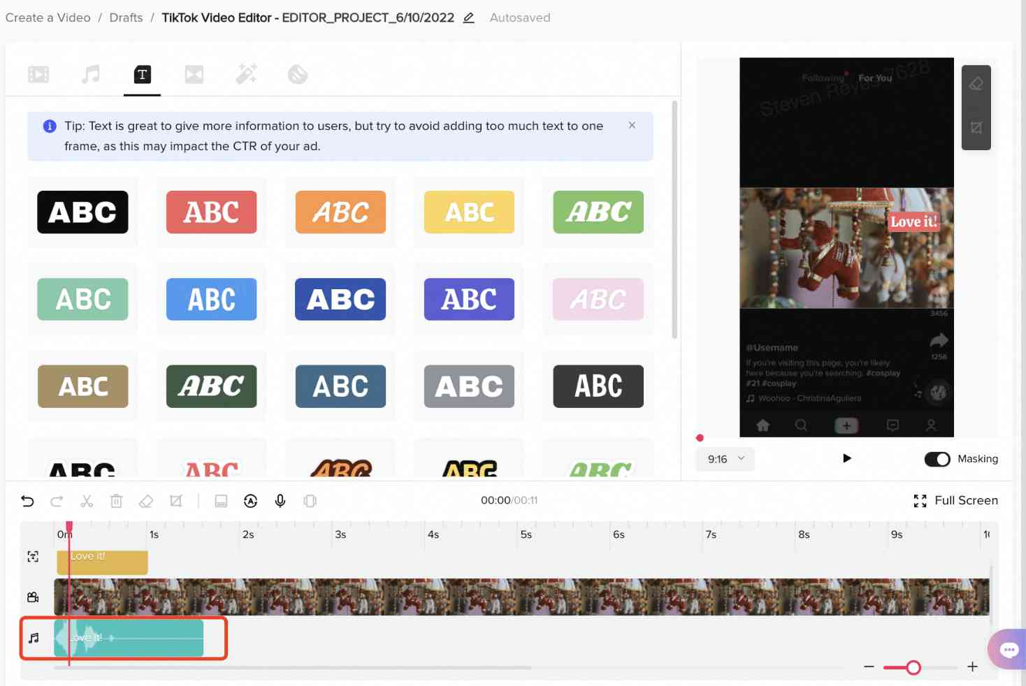Click the trash delete icon

click(117, 501)
